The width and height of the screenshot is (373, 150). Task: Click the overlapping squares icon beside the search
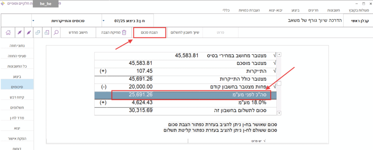(x=47, y=32)
